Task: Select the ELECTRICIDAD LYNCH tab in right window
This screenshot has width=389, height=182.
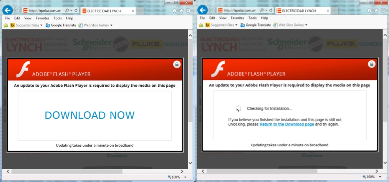Action: 300,11
